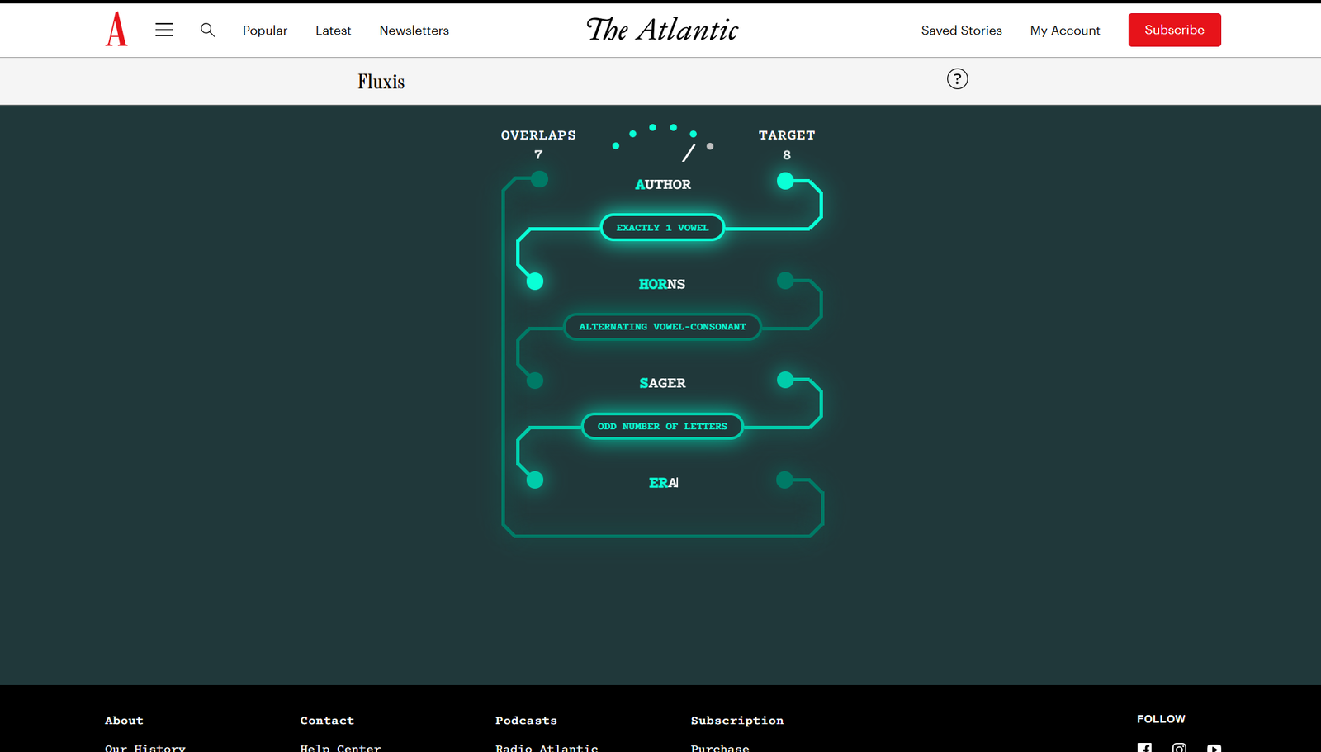1321x752 pixels.
Task: Select the AUTHOR word row
Action: pos(662,185)
